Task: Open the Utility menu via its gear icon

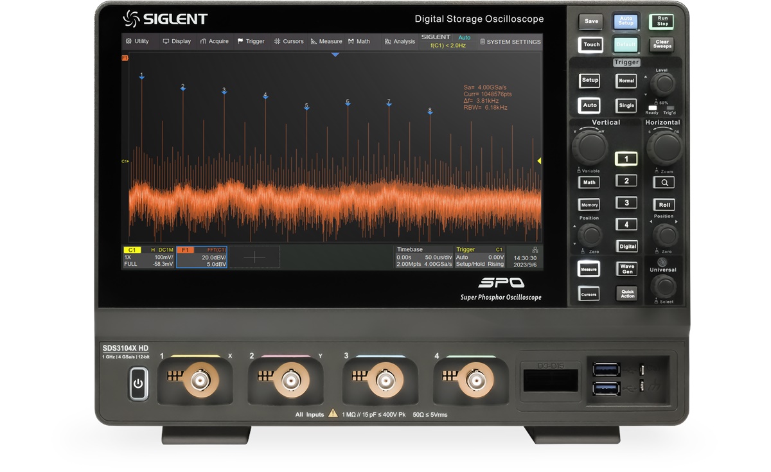Action: point(128,41)
